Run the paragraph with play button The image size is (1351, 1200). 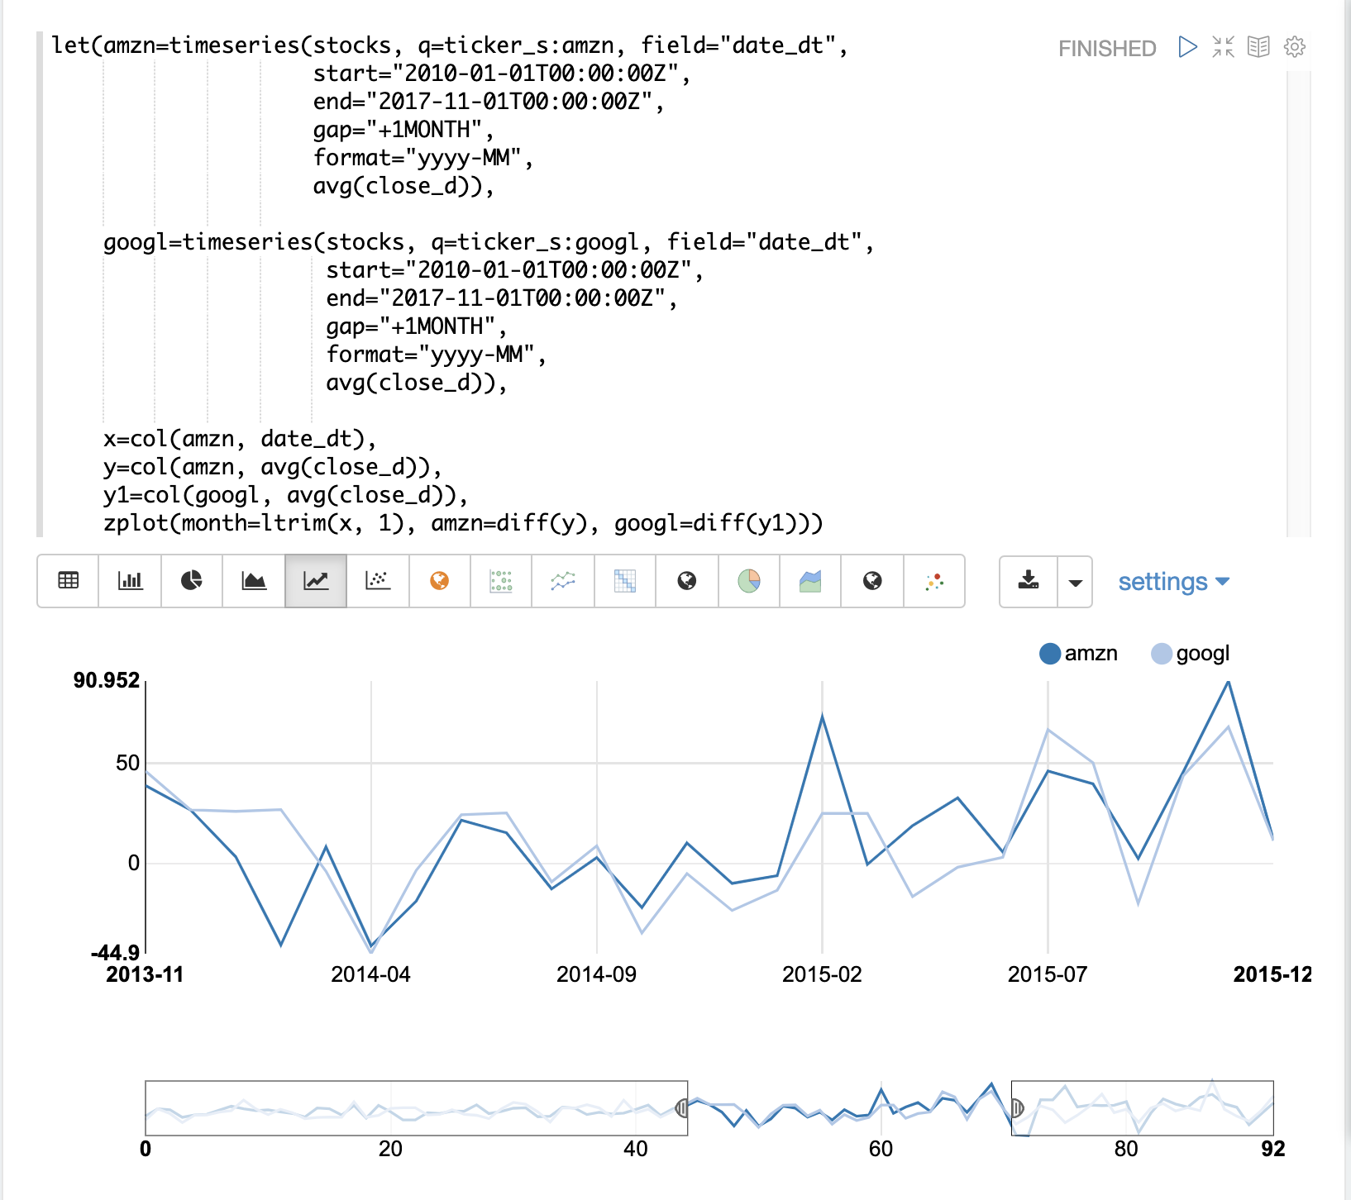click(x=1187, y=47)
